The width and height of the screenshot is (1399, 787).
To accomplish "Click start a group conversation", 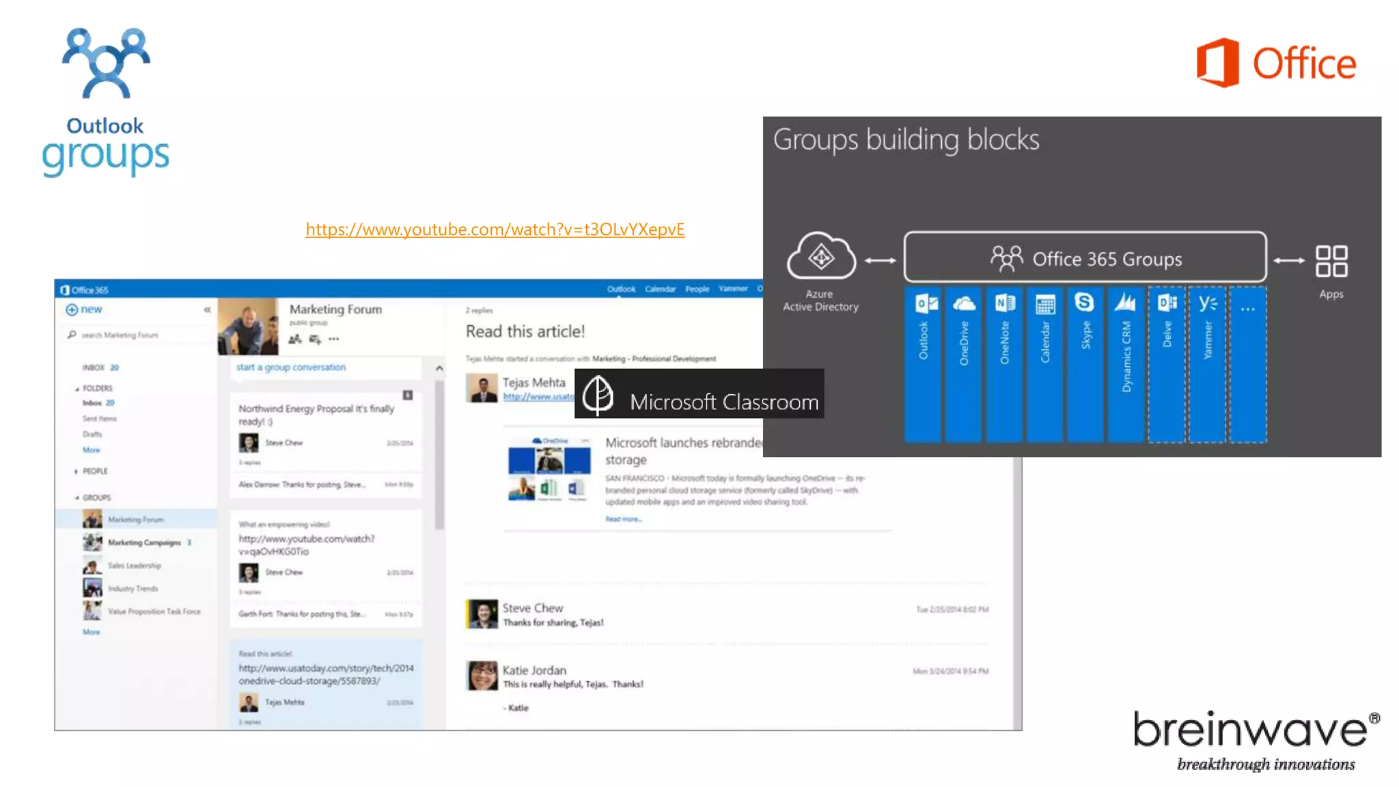I will [291, 368].
